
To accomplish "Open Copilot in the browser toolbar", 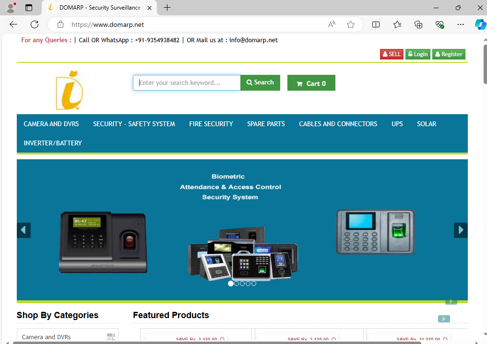I will coord(481,24).
